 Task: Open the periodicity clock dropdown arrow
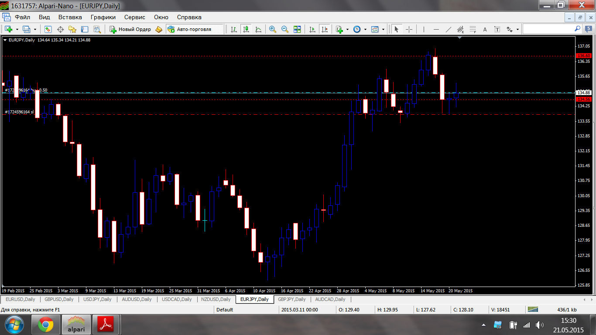click(365, 29)
